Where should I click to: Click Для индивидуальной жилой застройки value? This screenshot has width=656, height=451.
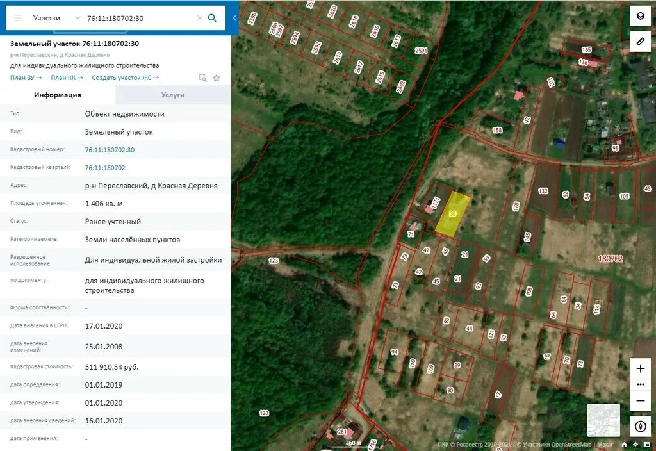[x=153, y=260]
